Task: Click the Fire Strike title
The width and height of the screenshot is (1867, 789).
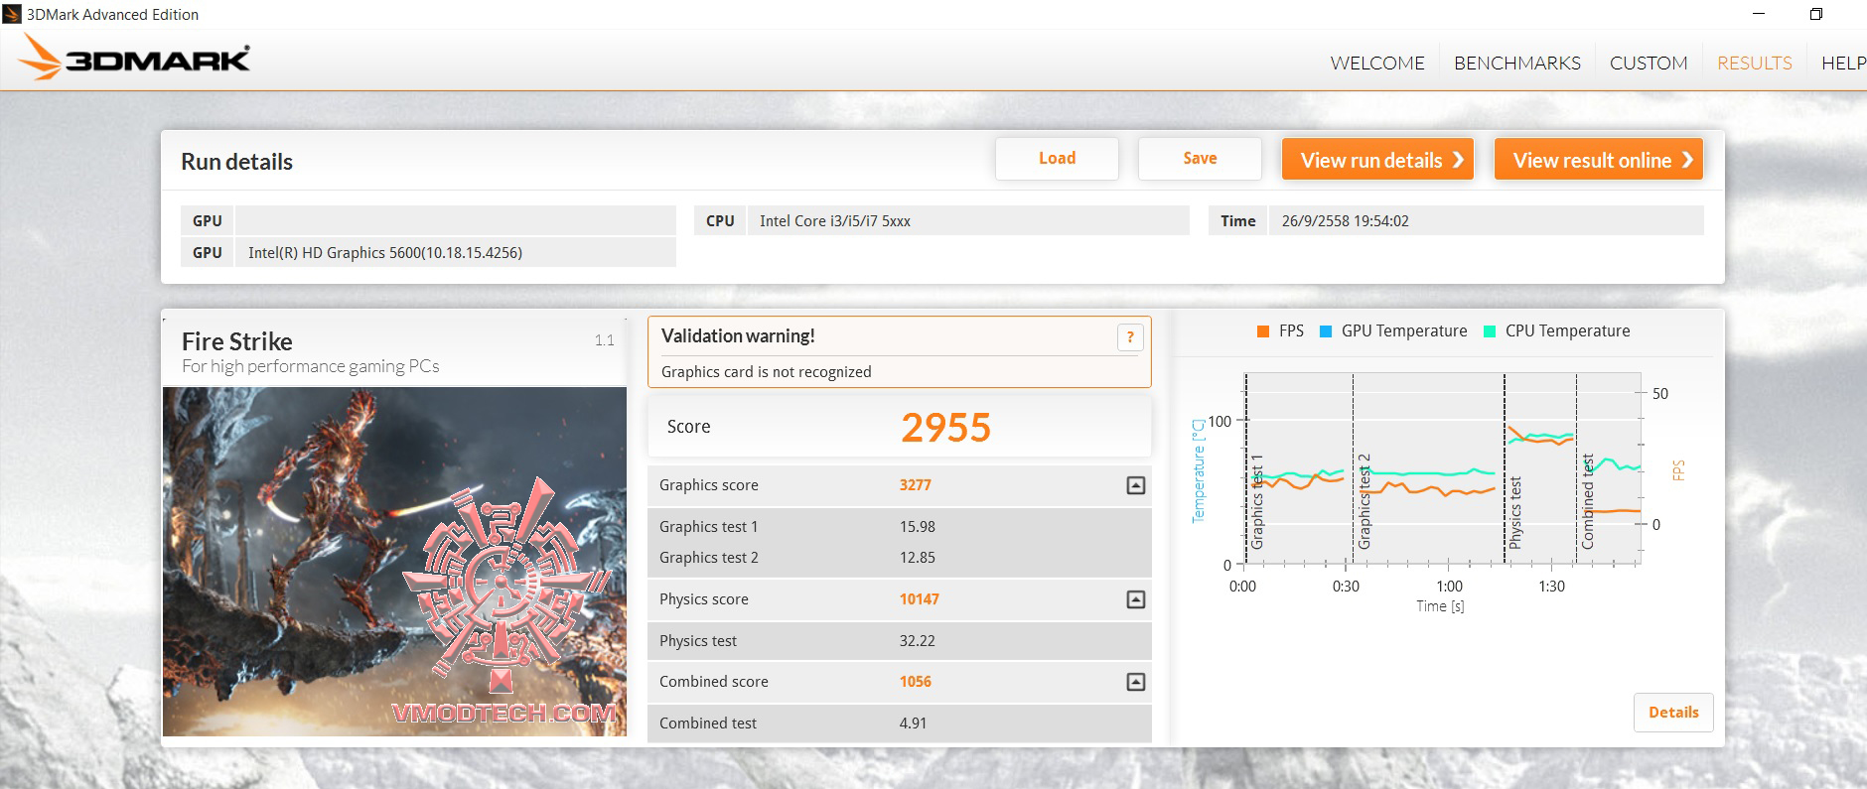Action: (x=237, y=341)
